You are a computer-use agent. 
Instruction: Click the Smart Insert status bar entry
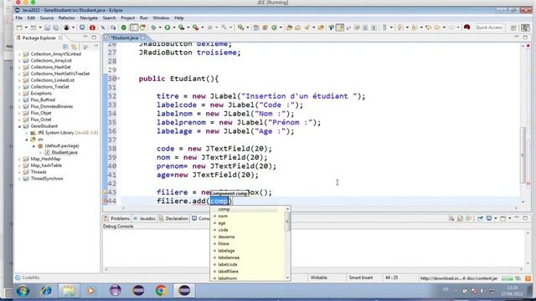pos(361,278)
